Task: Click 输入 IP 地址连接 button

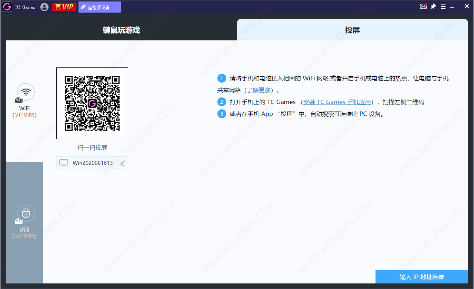Action: click(x=422, y=277)
